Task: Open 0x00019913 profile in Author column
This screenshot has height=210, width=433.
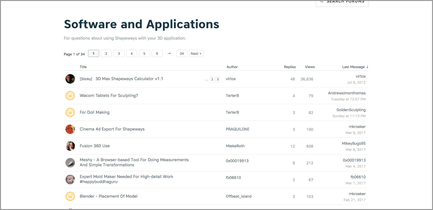Action: pyautogui.click(x=237, y=161)
